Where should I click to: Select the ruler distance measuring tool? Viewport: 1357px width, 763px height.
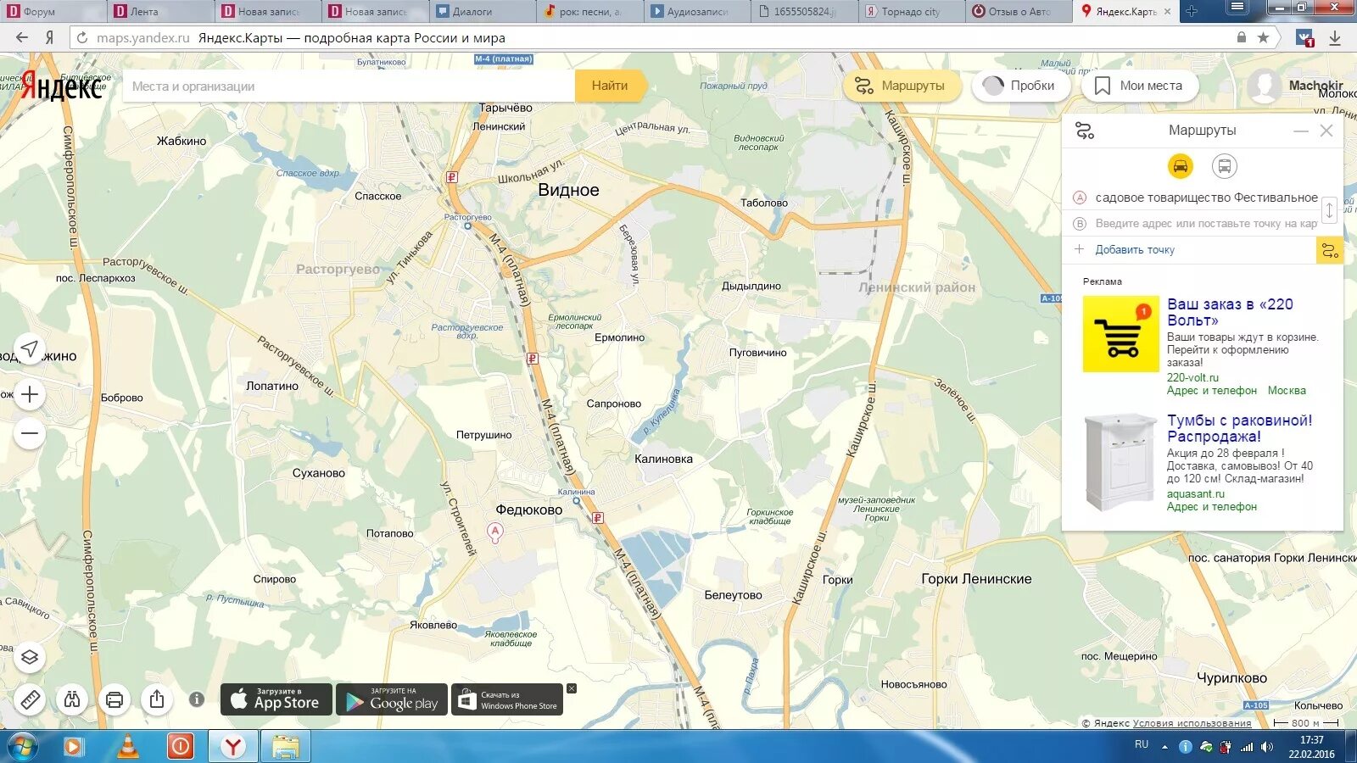click(x=30, y=699)
